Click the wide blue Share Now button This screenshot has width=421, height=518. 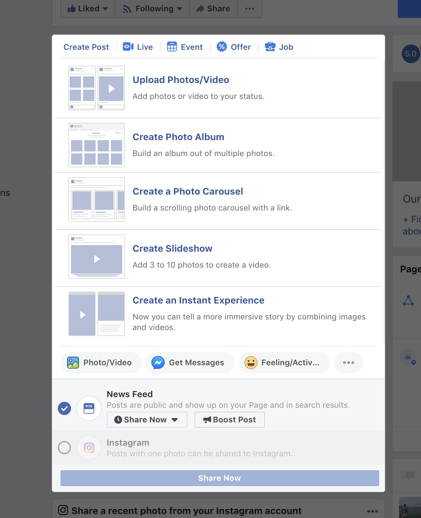pyautogui.click(x=220, y=478)
